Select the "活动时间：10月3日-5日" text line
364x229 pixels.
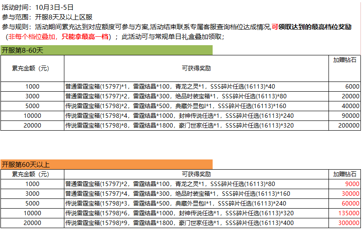click(38, 8)
